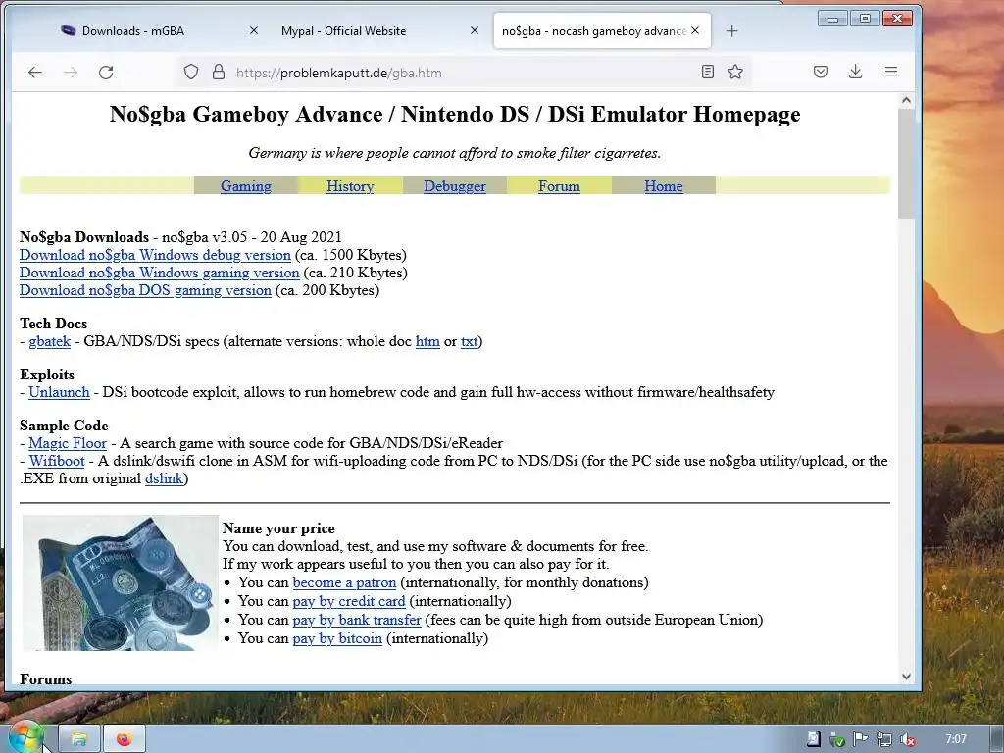The image size is (1004, 753).
Task: Open the Action Center flag icon
Action: 861,739
